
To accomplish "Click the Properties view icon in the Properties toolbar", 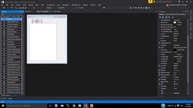I will tap(166, 17).
